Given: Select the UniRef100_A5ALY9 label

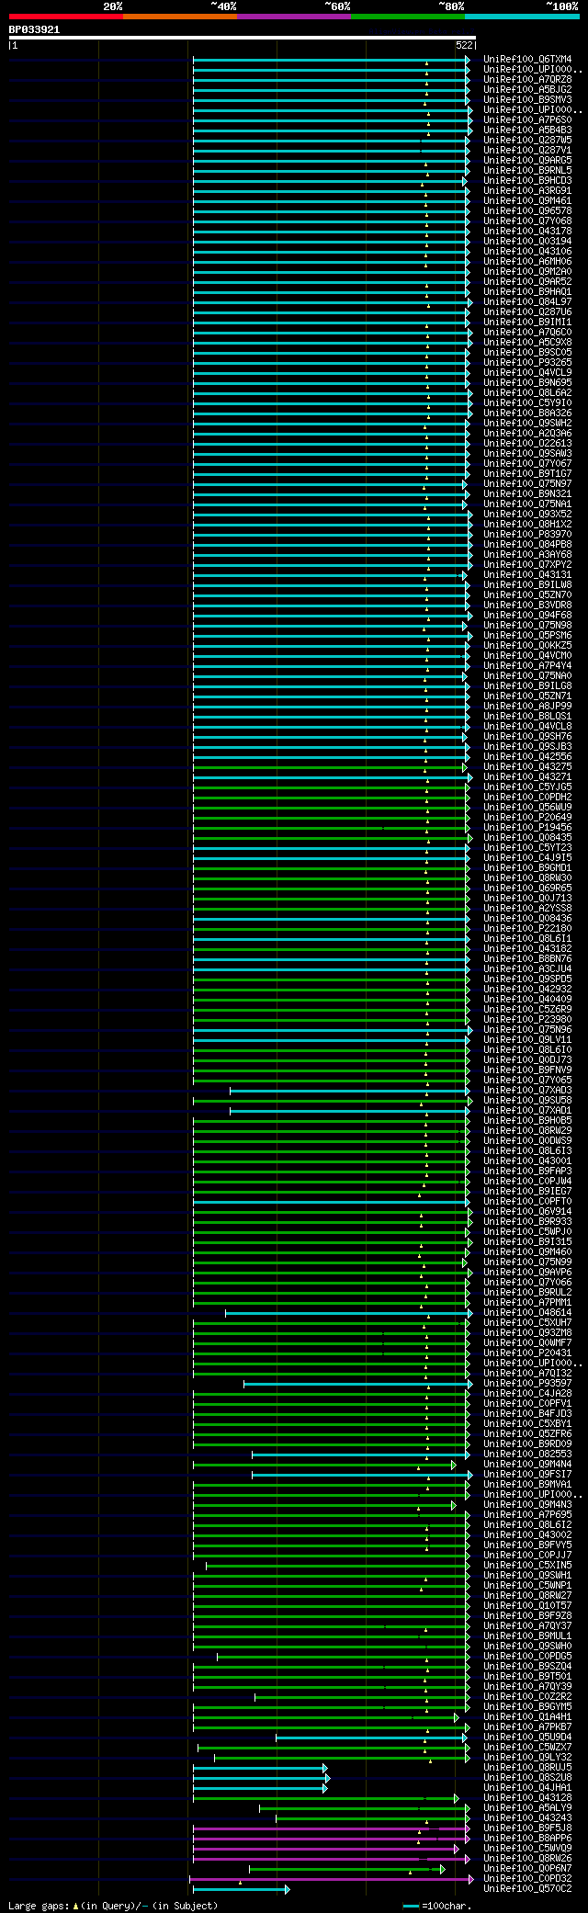Looking at the screenshot, I should pos(527,1808).
